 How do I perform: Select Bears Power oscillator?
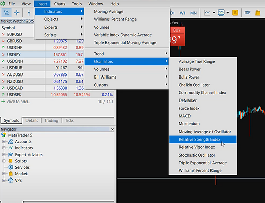pyautogui.click(x=203, y=69)
